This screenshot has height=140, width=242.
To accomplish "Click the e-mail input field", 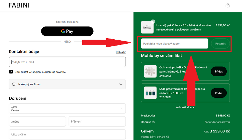I will 67,62.
